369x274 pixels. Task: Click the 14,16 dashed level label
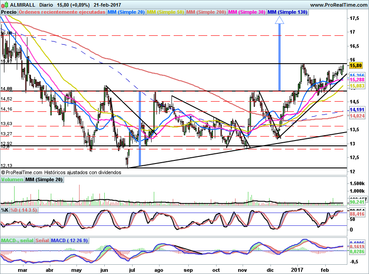(x=6, y=109)
